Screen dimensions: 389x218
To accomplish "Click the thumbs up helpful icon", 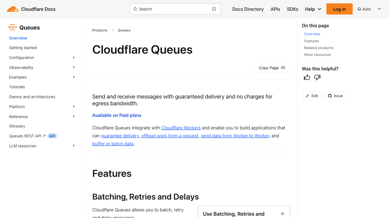I will click(307, 77).
